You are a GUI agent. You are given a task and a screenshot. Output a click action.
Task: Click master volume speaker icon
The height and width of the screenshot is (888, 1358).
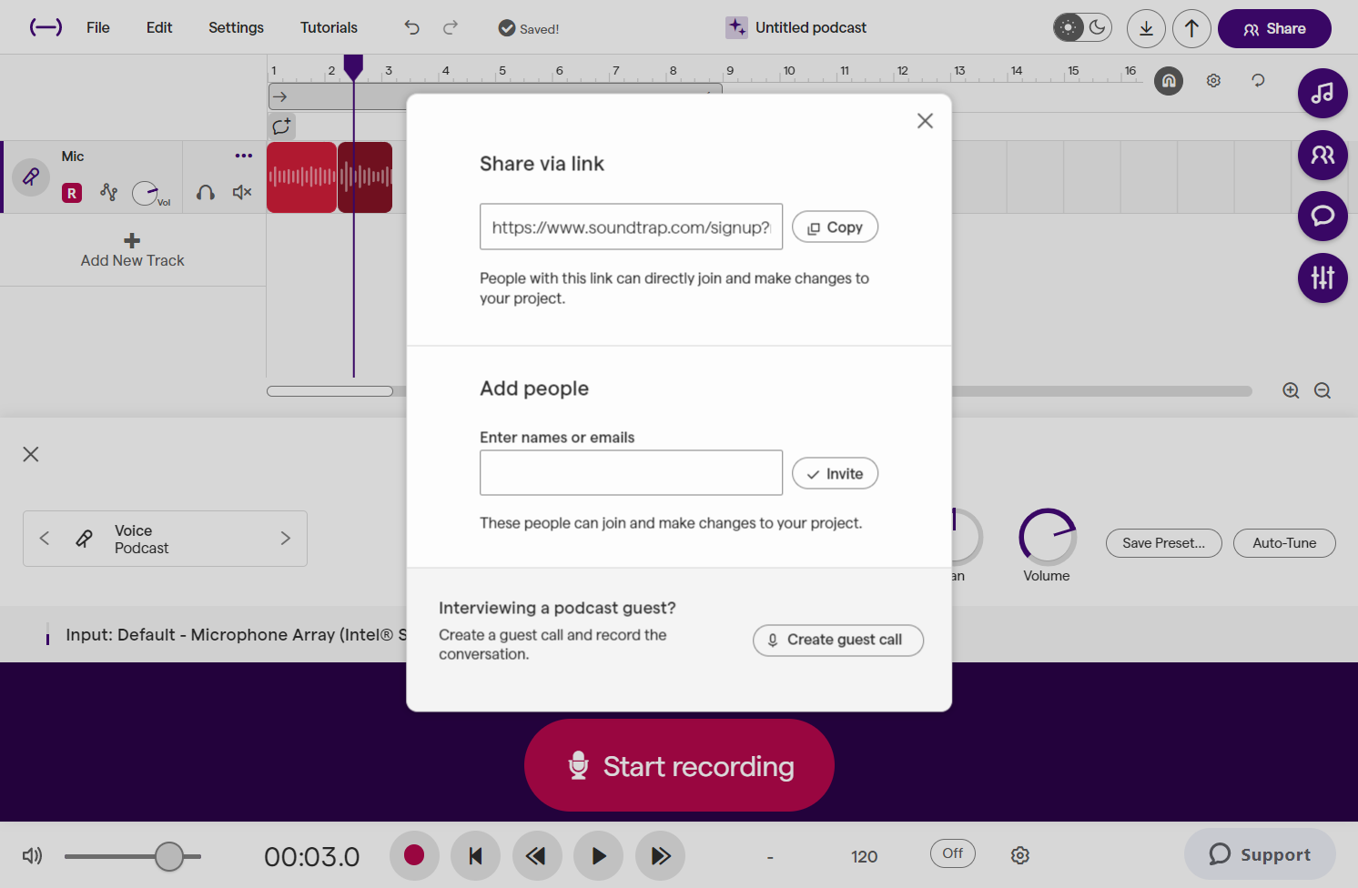pyautogui.click(x=33, y=855)
